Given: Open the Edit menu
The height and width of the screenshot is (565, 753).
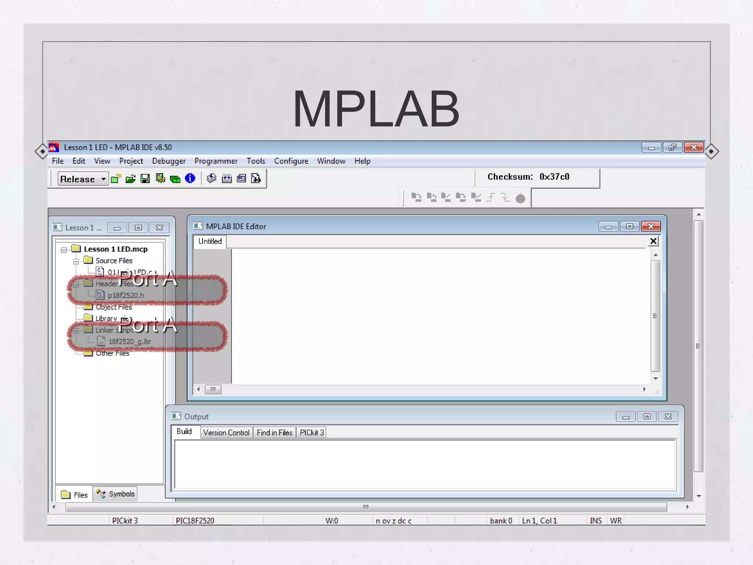Looking at the screenshot, I should tap(79, 161).
